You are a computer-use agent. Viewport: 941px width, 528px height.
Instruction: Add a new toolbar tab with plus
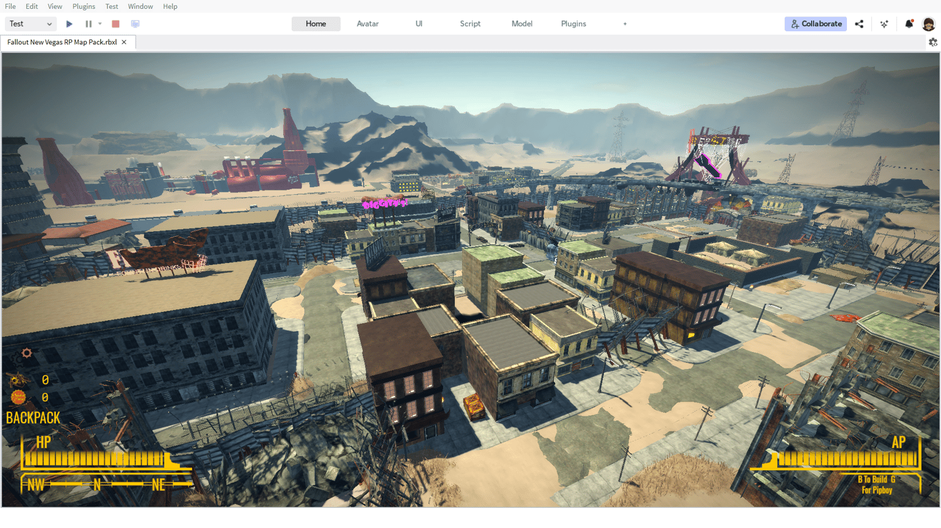pos(625,24)
